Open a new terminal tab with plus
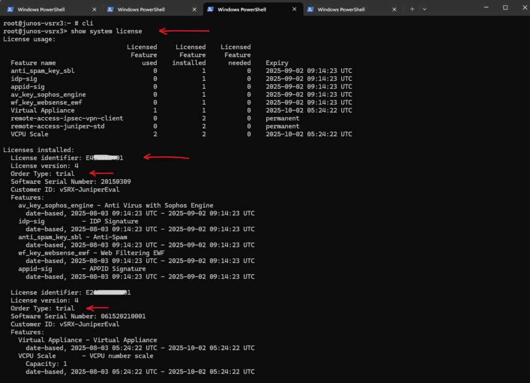The height and width of the screenshot is (383, 530). [x=412, y=9]
